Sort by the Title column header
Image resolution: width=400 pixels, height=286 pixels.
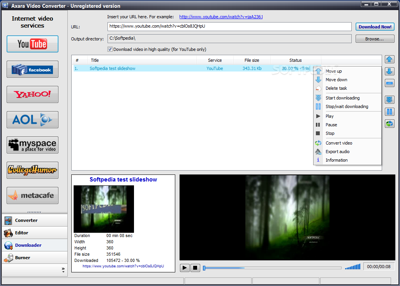[142, 60]
